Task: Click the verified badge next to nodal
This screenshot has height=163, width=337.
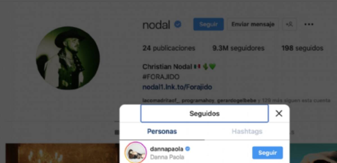Action: (x=177, y=24)
